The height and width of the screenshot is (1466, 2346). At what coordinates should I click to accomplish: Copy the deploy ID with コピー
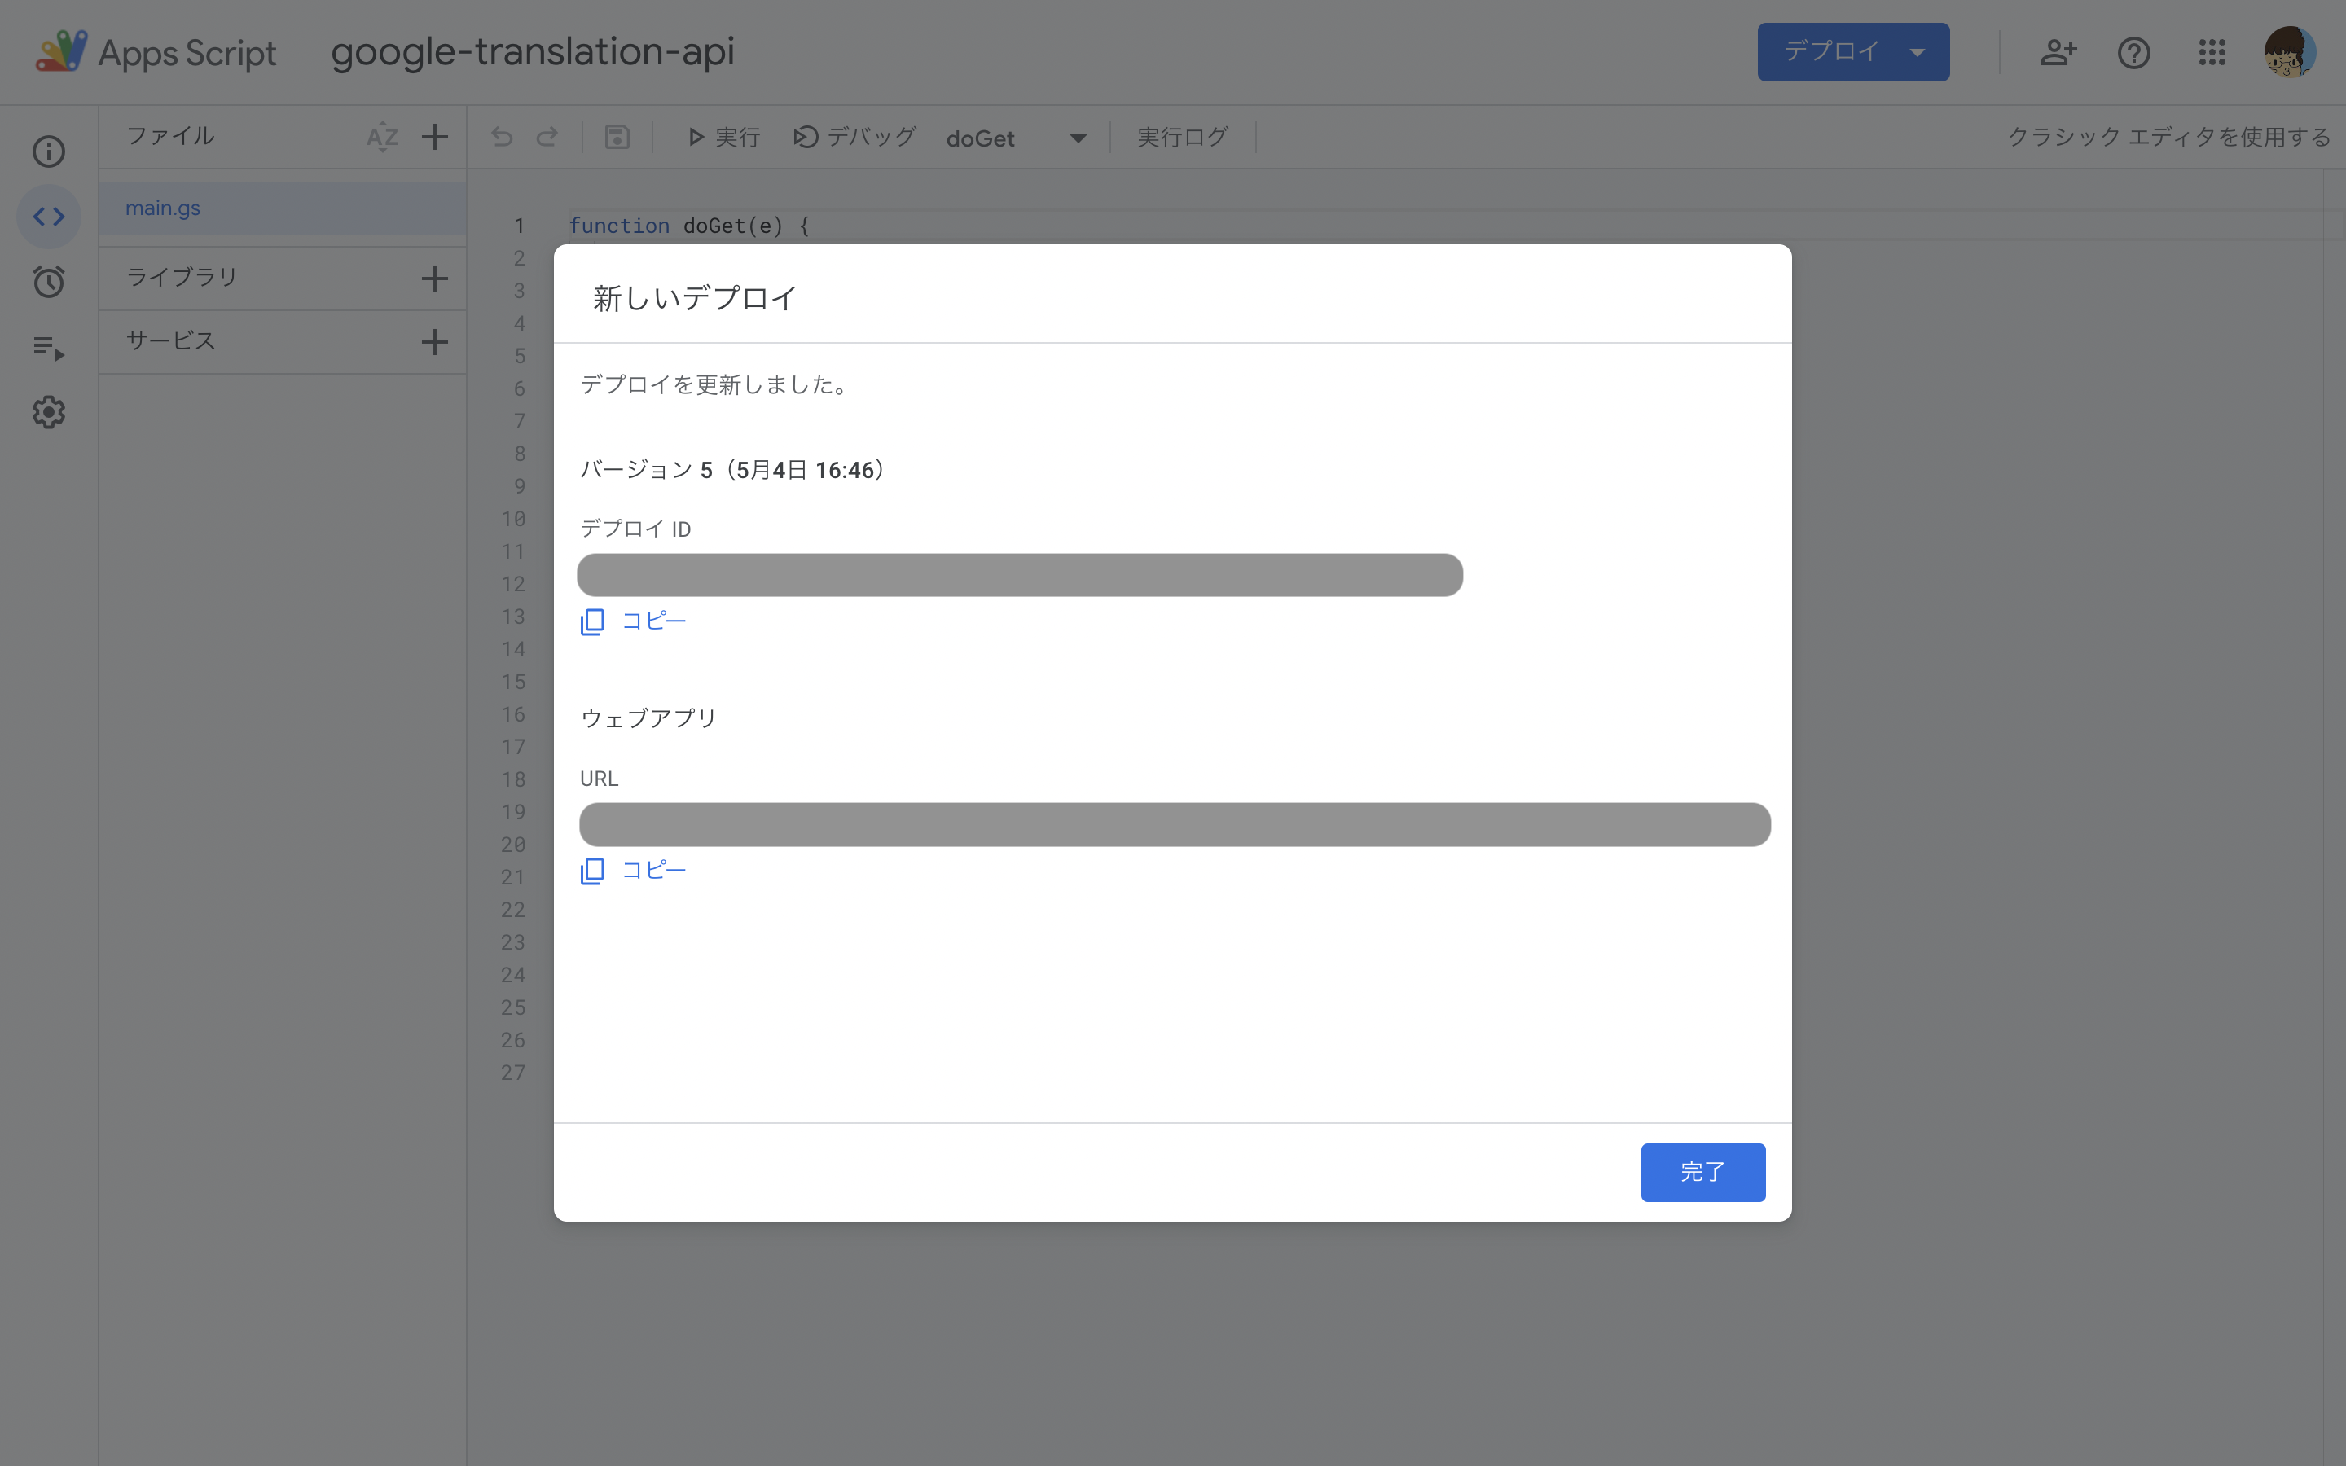[x=633, y=621]
